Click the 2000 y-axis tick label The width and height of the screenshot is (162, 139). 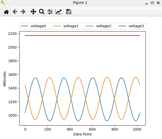point(12,47)
